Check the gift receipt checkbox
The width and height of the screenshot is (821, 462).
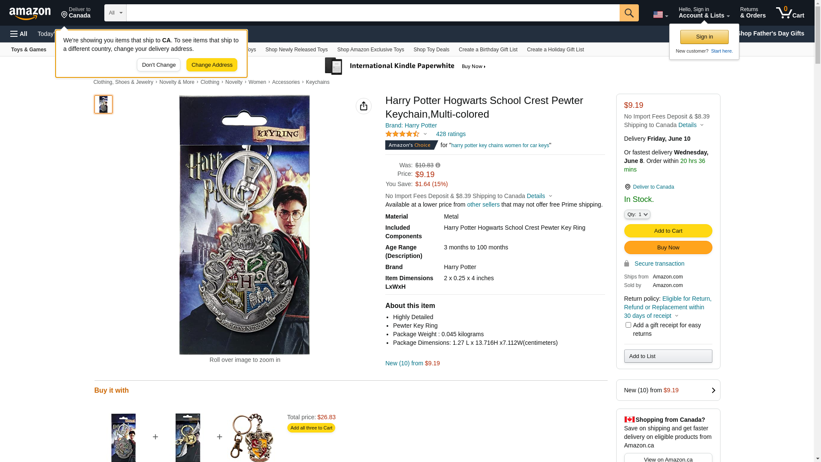628,325
